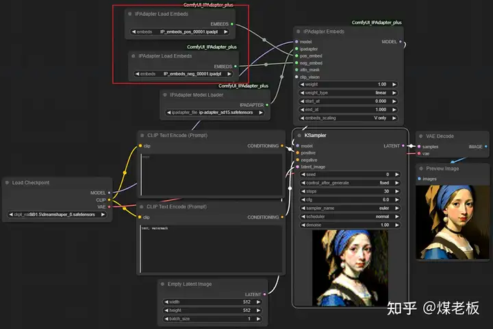The height and width of the screenshot is (329, 493).
Task: Increase the latent width with its right arrow
Action: tap(258, 302)
